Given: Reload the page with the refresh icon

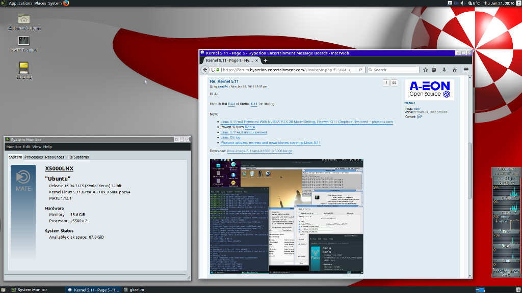Looking at the screenshot, I should tap(360, 70).
